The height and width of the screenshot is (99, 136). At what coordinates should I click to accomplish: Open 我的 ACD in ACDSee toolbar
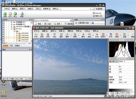tap(97, 16)
